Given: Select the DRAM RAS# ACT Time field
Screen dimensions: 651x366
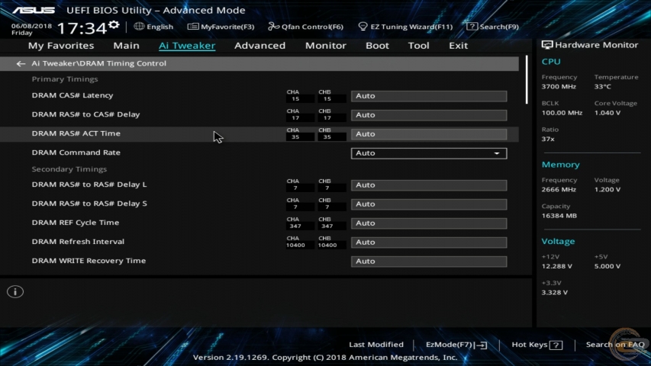Looking at the screenshot, I should pos(428,134).
